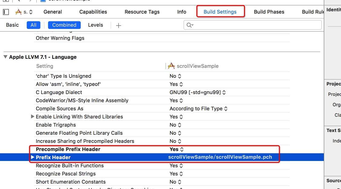Click the search magnifier filter icon
Viewport: 341px width, 189px height.
190,25
